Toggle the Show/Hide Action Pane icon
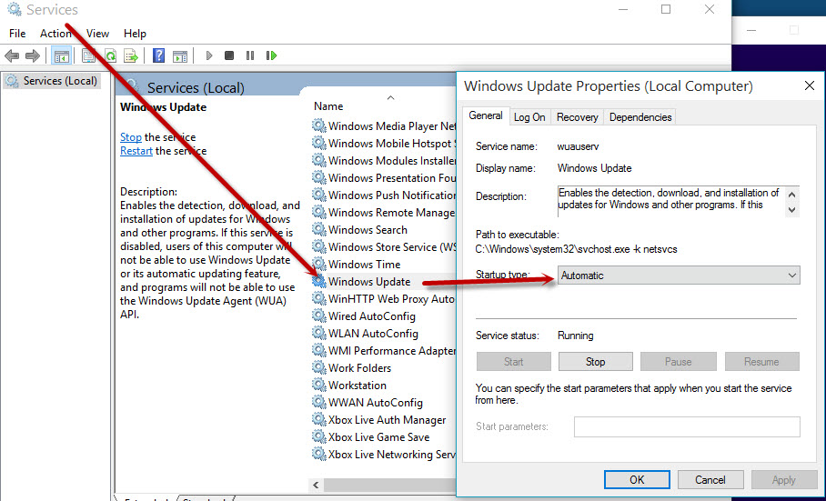The height and width of the screenshot is (501, 826). [180, 55]
